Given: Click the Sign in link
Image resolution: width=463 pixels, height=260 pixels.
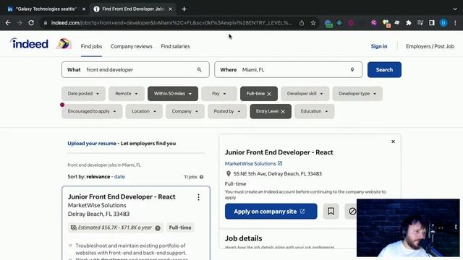Looking at the screenshot, I should [379, 46].
